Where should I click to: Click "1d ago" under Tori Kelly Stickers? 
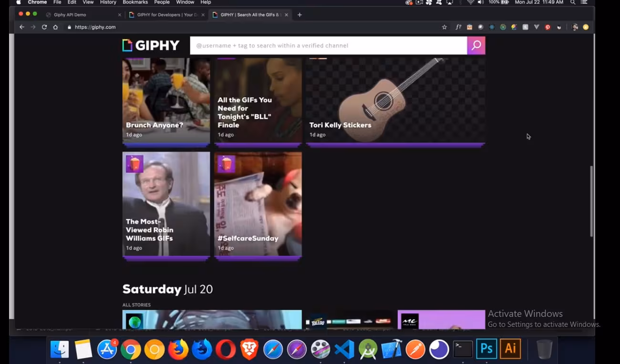point(317,135)
